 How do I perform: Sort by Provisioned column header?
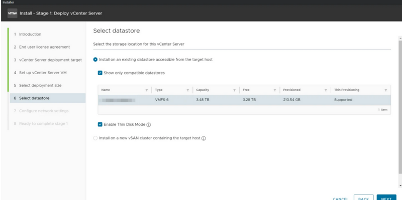point(292,90)
